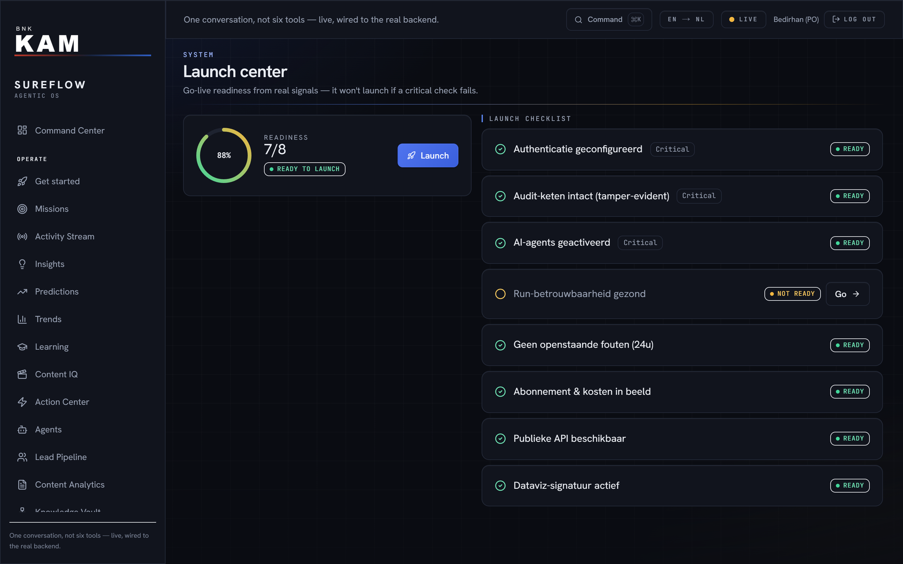Click READY badge on Dataviz-signatuur actief
This screenshot has height=564, width=903.
849,486
